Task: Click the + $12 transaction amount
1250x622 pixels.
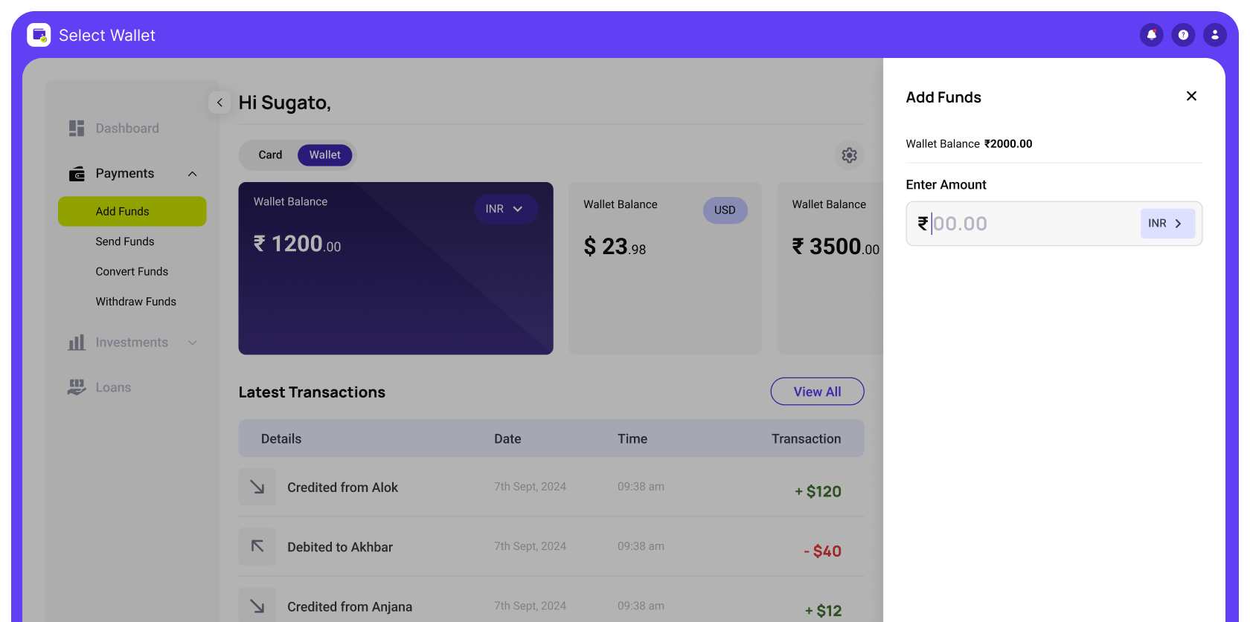Action: click(823, 611)
